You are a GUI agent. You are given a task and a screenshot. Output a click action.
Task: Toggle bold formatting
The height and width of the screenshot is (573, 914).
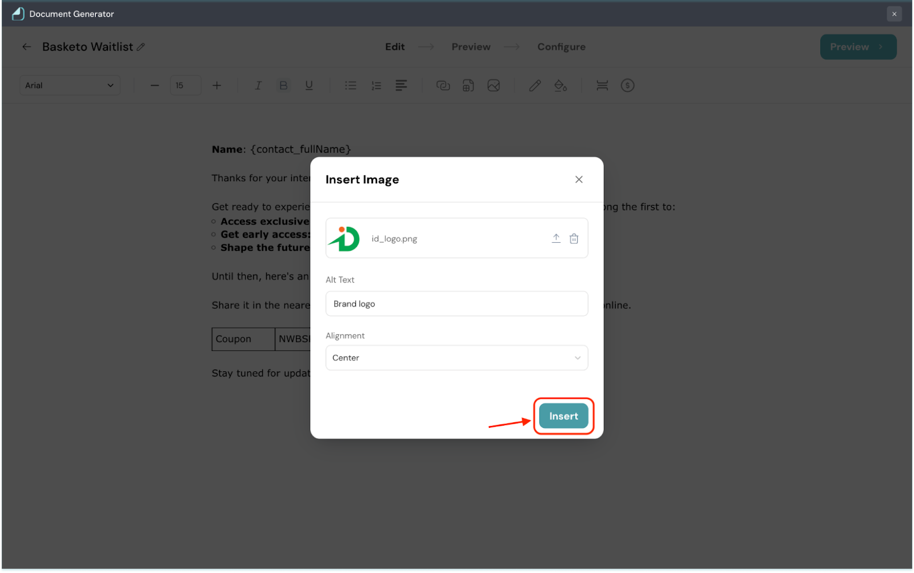click(x=283, y=86)
